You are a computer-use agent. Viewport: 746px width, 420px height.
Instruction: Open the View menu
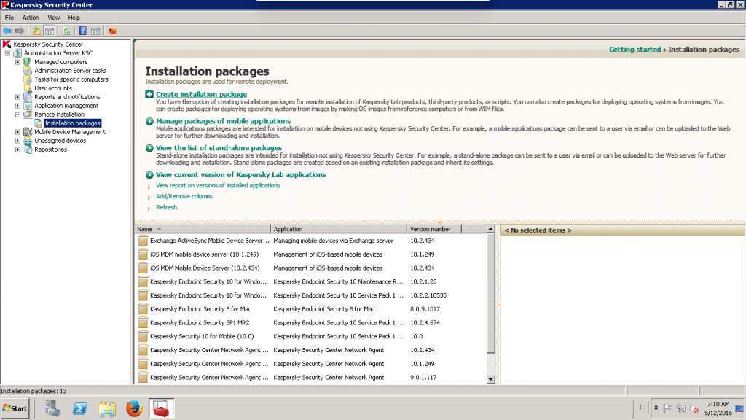54,17
